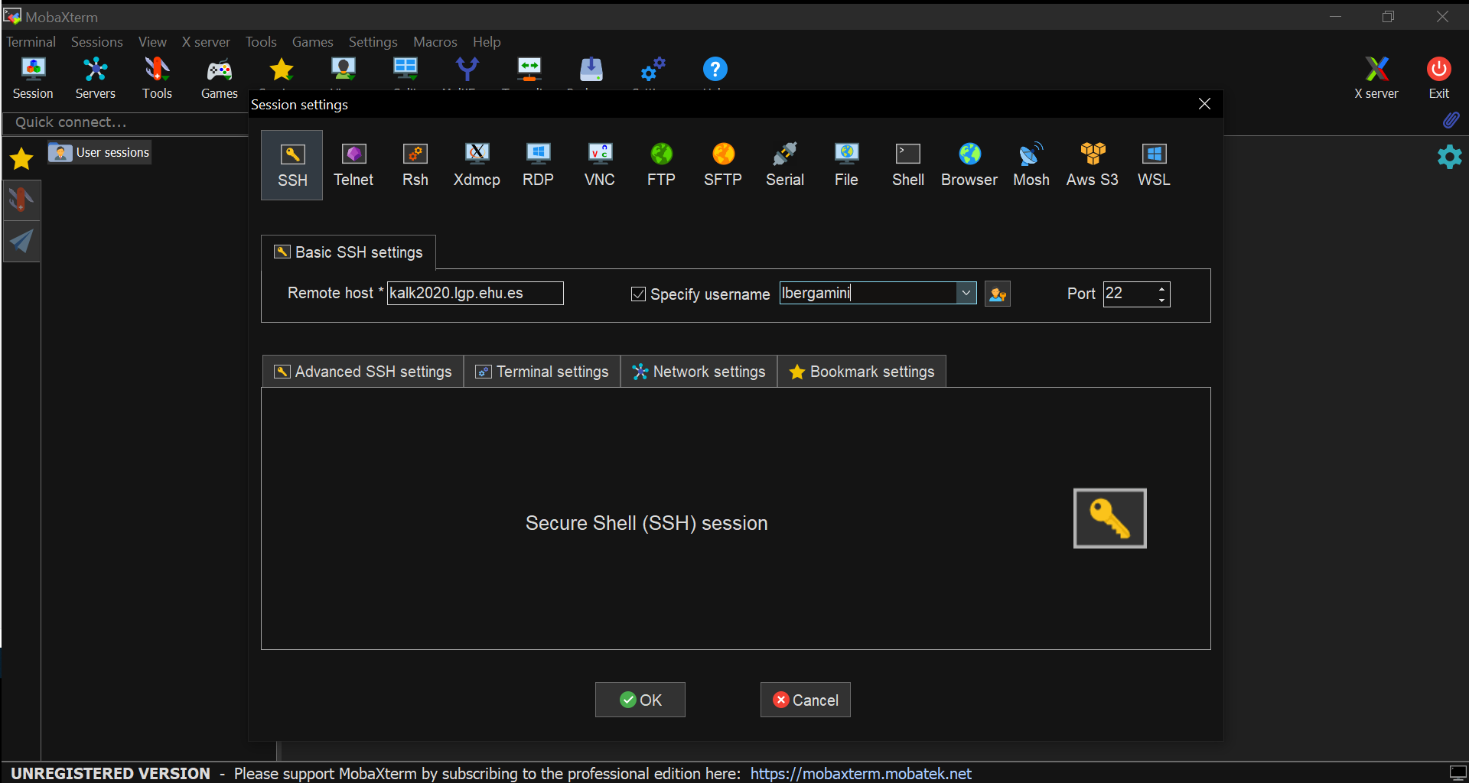Click the Cancel button
The image size is (1469, 783).
point(805,700)
